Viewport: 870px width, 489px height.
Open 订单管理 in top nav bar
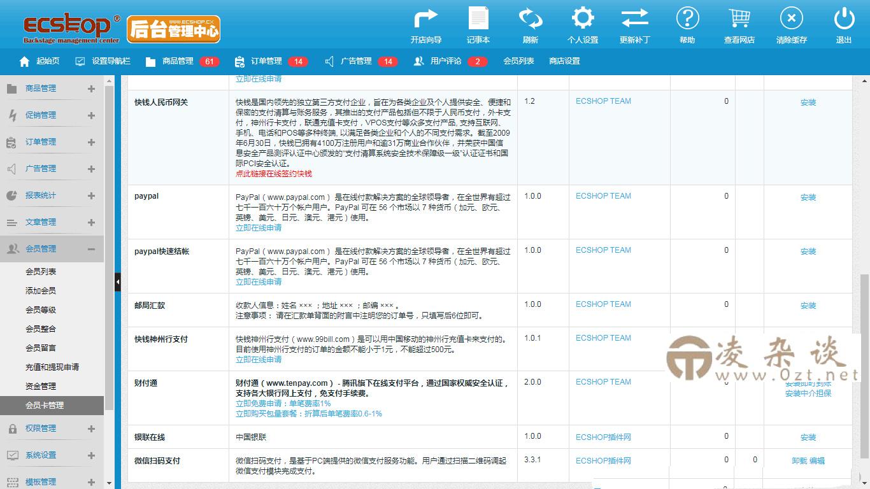[x=258, y=61]
